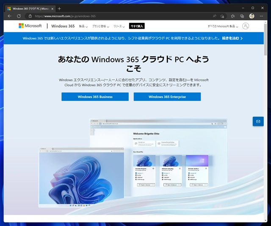Click the Windows 11 bloom desktop image
This screenshot has width=271, height=226.
81,177
